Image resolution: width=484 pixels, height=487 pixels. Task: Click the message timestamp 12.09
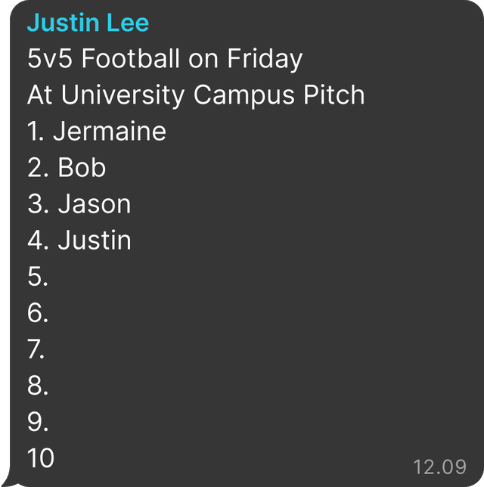(x=439, y=465)
